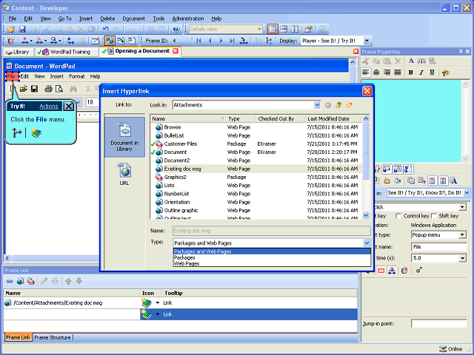Click the Italic icon in Frame Properties
This screenshot has height=355, width=474.
coord(421,72)
